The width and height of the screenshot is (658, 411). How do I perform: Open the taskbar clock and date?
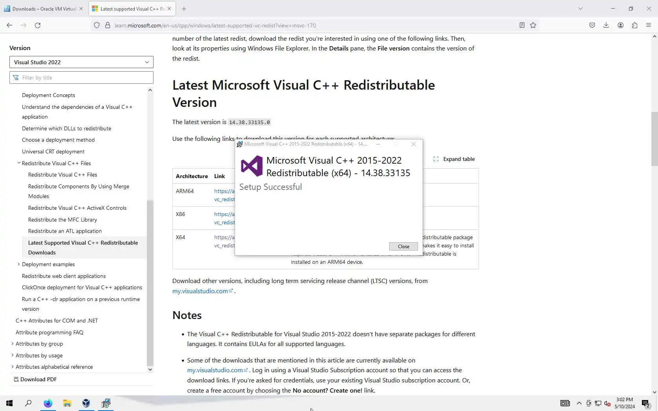pos(625,403)
